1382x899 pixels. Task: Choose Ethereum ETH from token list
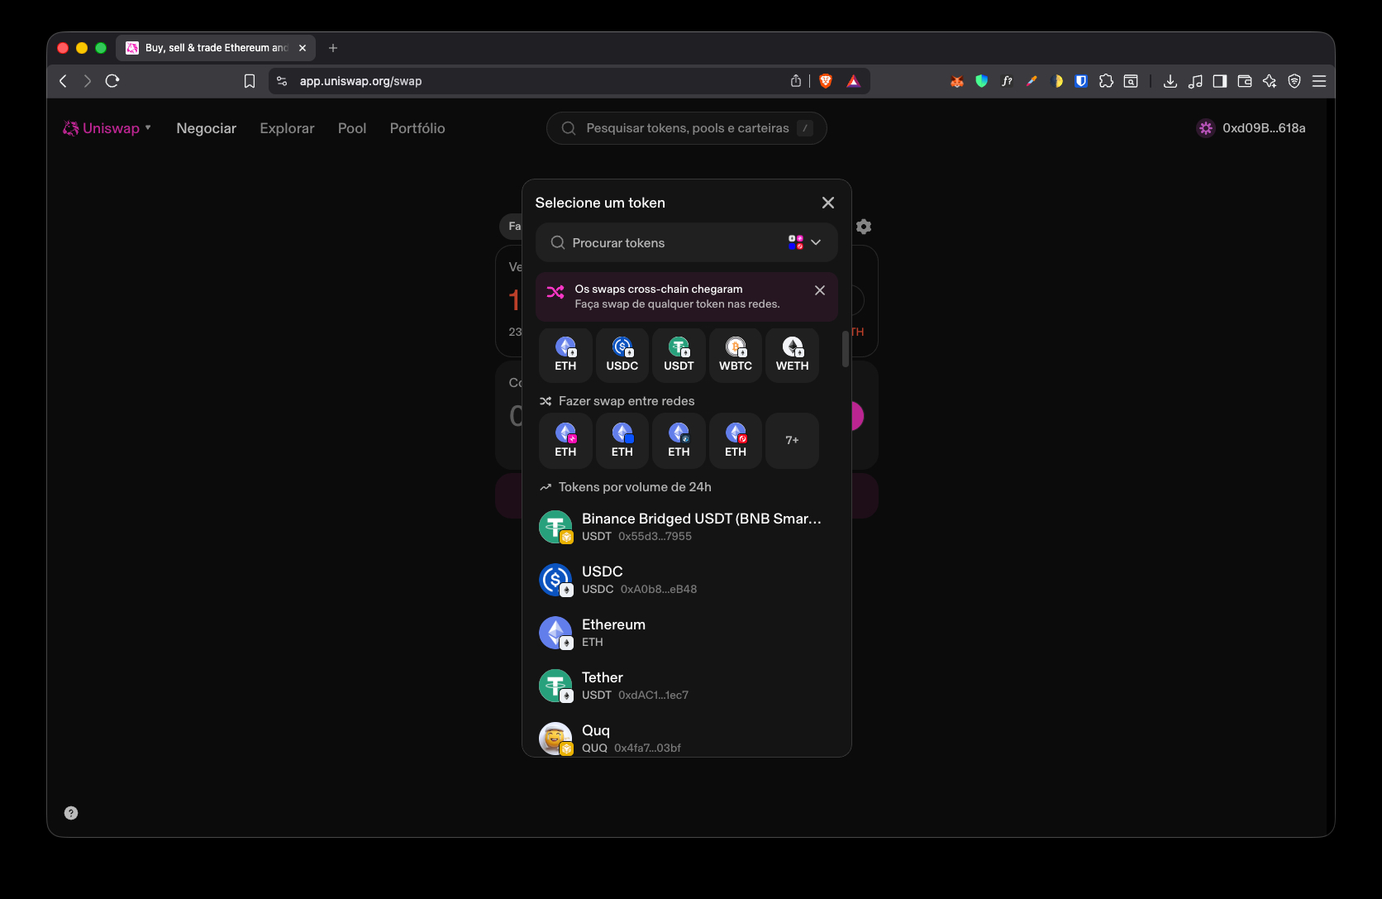[x=687, y=633]
